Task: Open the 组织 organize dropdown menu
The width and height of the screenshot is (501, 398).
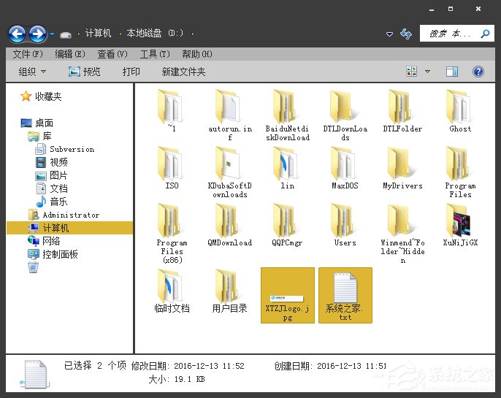Action: click(x=32, y=72)
